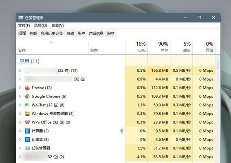This screenshot has height=163, width=231.
Task: Switch to the 性能 tab
Action: tap(33, 33)
